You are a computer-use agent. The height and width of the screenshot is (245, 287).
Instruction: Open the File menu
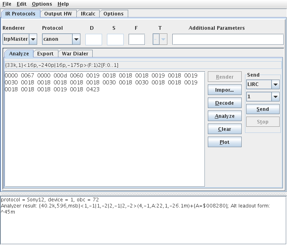tap(7, 4)
